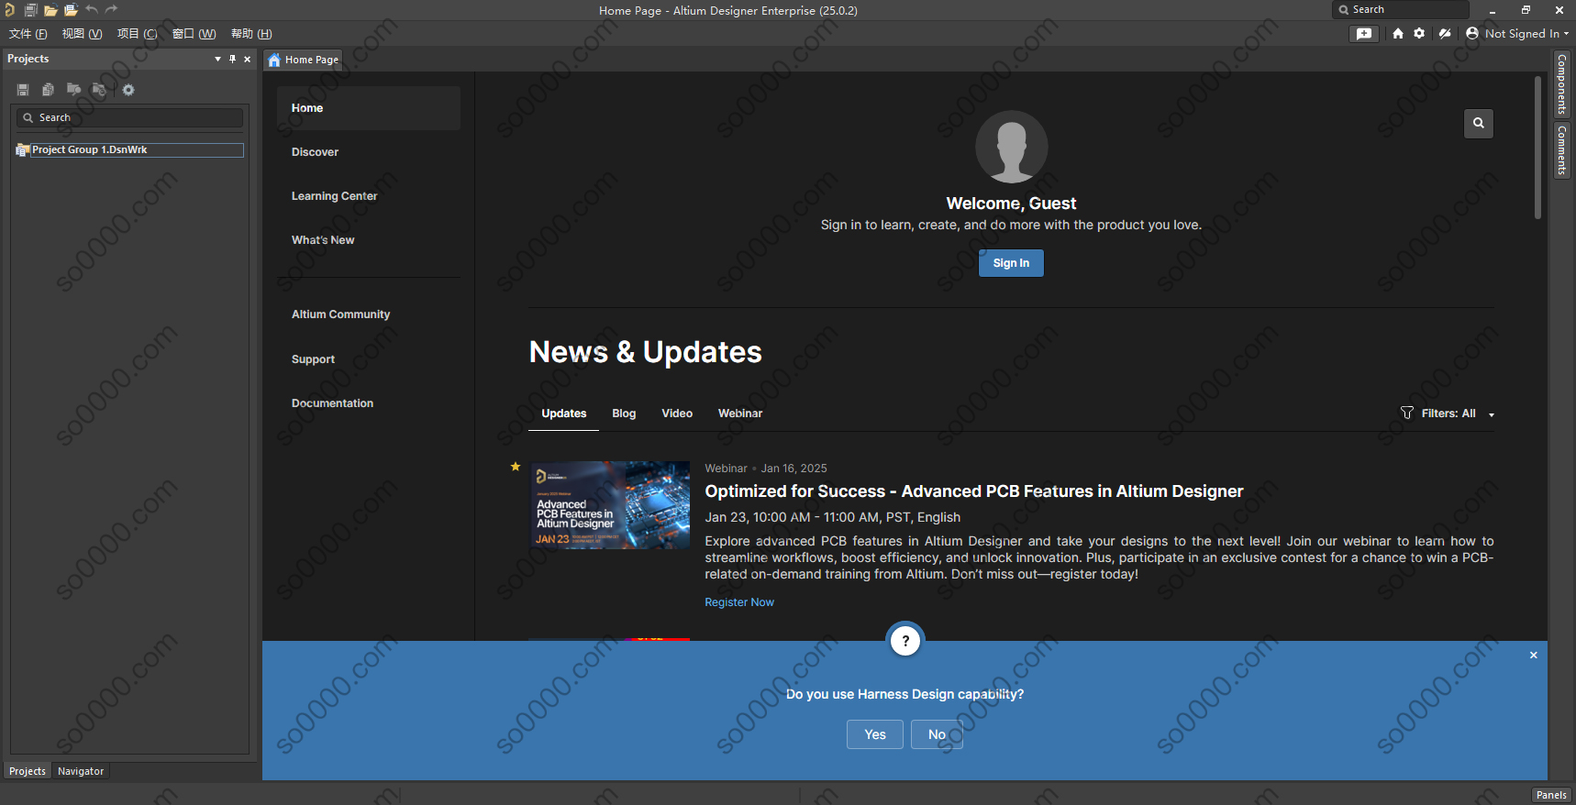The image size is (1576, 805).
Task: Switch to the Updates news tab
Action: pyautogui.click(x=563, y=414)
